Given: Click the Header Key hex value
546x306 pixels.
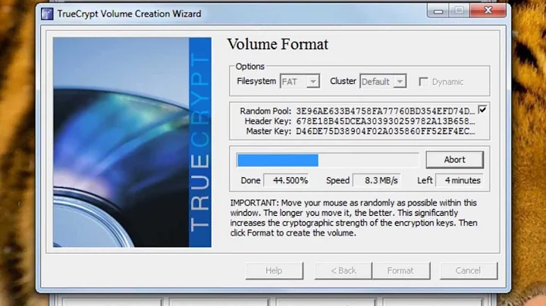Looking at the screenshot, I should click(x=385, y=121).
